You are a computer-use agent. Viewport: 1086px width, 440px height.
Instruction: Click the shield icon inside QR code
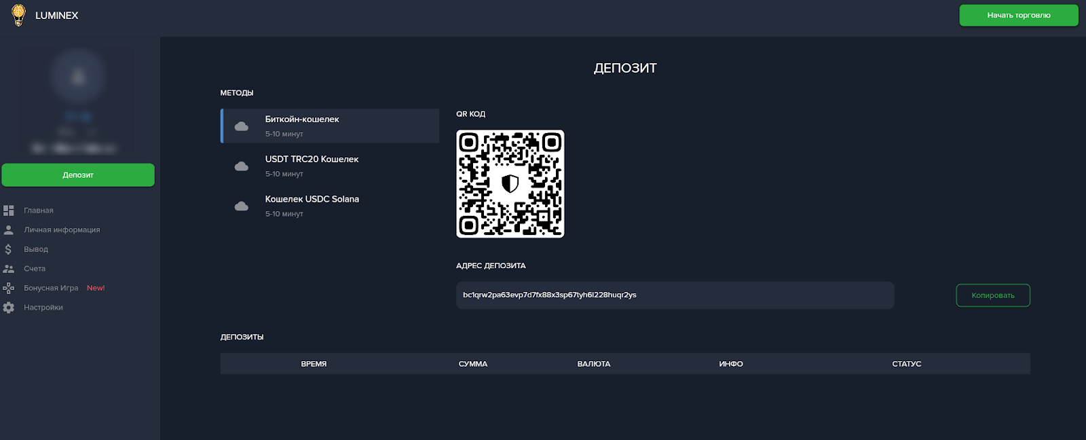[x=510, y=184]
